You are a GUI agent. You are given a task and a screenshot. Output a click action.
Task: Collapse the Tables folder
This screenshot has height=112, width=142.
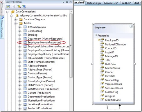(15, 23)
